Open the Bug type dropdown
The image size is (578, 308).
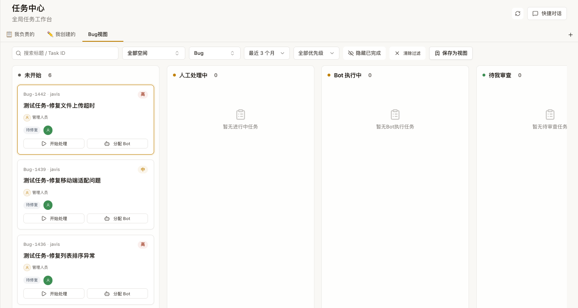[x=215, y=53]
